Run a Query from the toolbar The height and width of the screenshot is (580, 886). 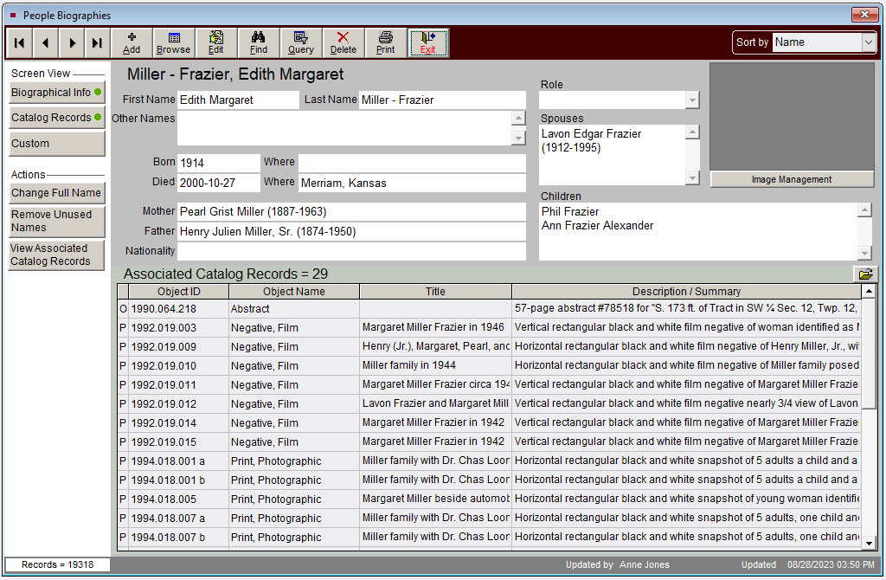pyautogui.click(x=301, y=42)
